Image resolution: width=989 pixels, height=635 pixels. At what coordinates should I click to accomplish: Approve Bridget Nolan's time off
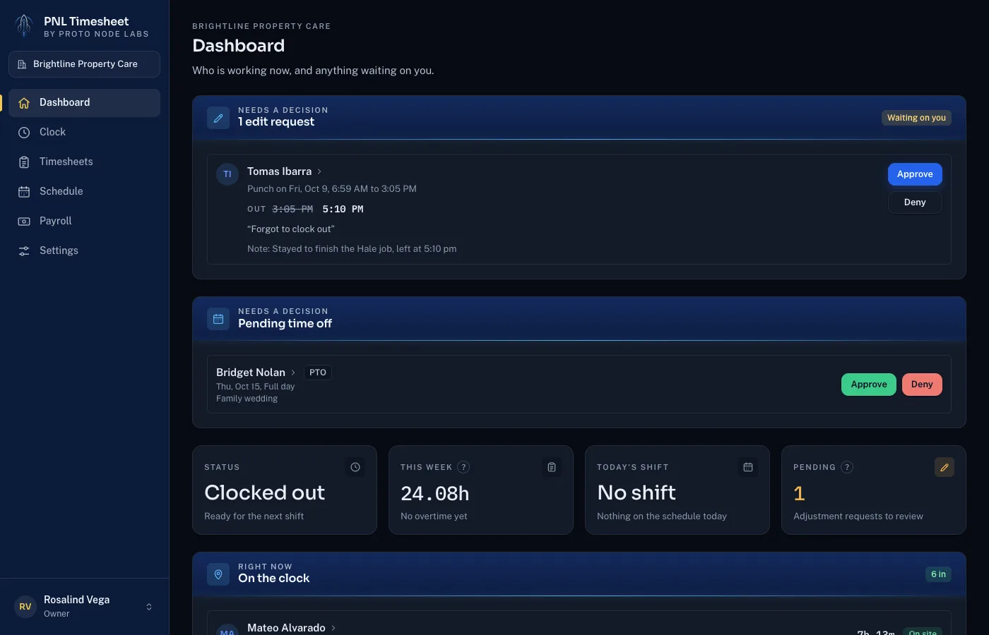click(x=869, y=385)
